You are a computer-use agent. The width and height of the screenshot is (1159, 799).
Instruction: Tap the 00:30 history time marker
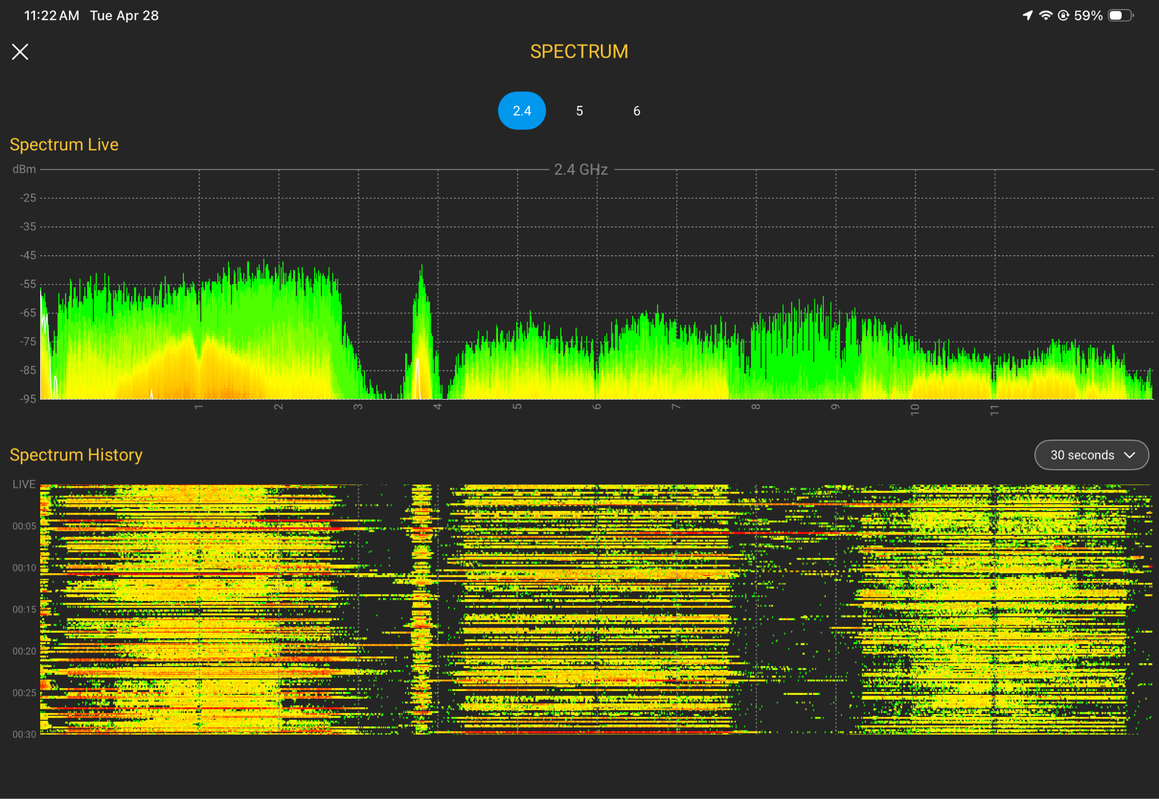coord(24,734)
